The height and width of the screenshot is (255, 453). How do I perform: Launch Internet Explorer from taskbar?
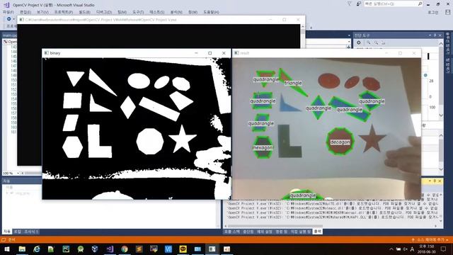pyautogui.click(x=37, y=249)
